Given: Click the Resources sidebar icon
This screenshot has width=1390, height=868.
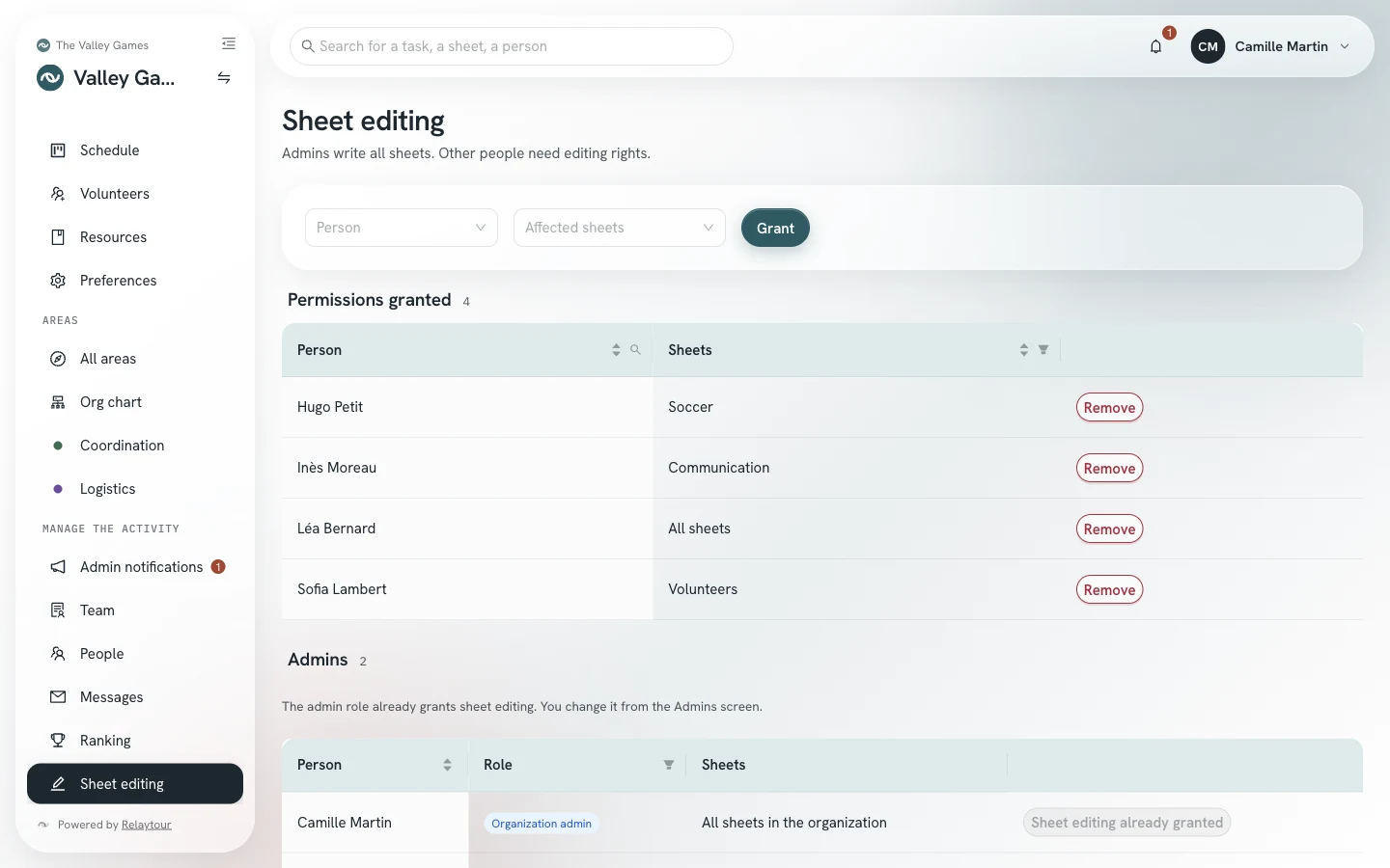Looking at the screenshot, I should (58, 237).
